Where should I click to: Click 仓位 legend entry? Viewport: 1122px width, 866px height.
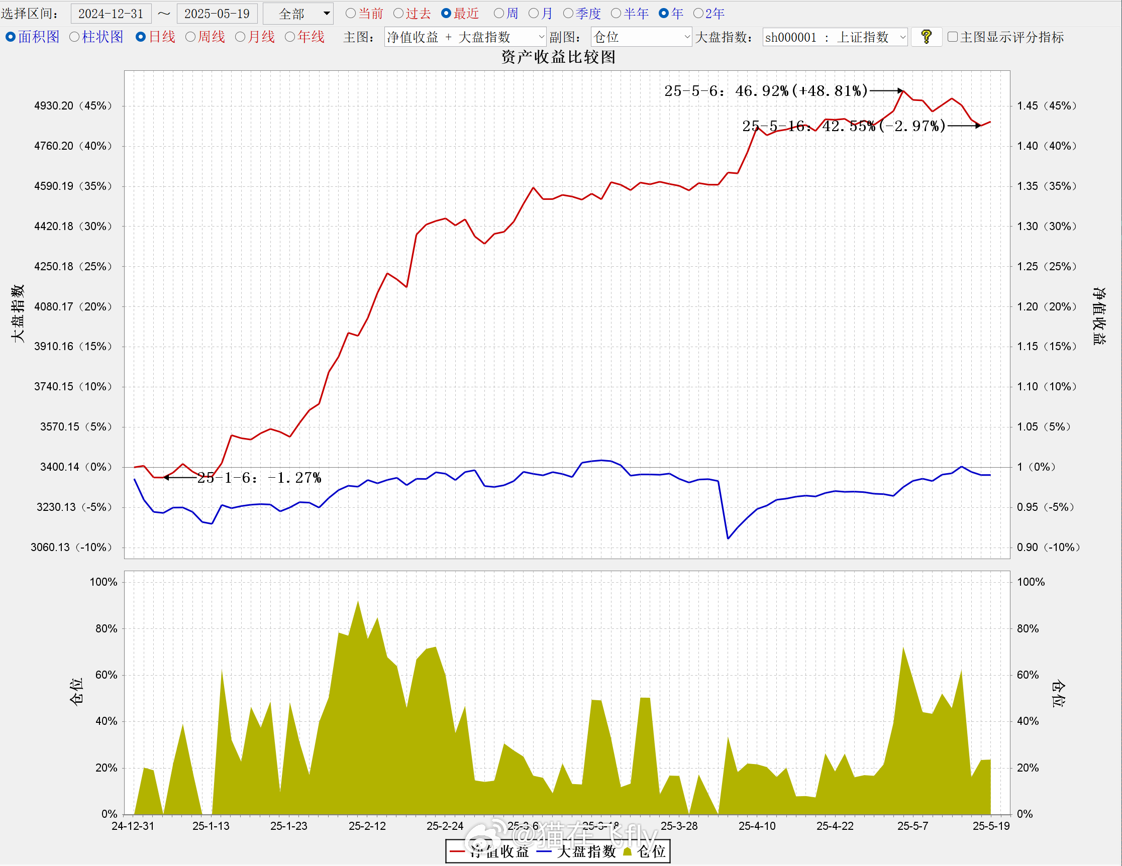coord(644,851)
